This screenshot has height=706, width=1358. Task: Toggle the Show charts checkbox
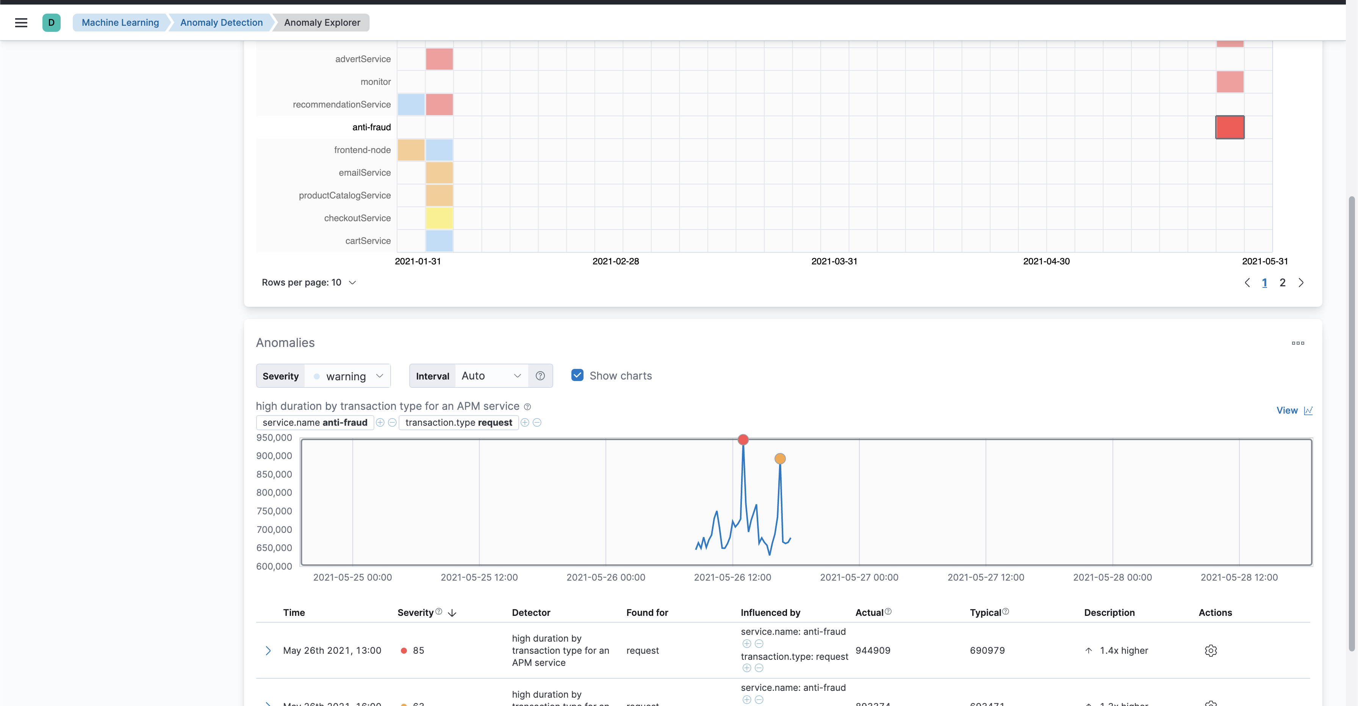click(x=577, y=375)
